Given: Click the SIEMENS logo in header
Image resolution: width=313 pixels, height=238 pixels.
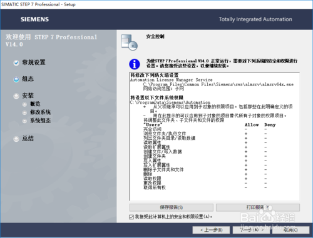Looking at the screenshot, I should [34, 19].
